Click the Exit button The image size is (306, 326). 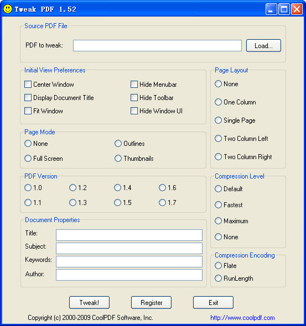(213, 302)
